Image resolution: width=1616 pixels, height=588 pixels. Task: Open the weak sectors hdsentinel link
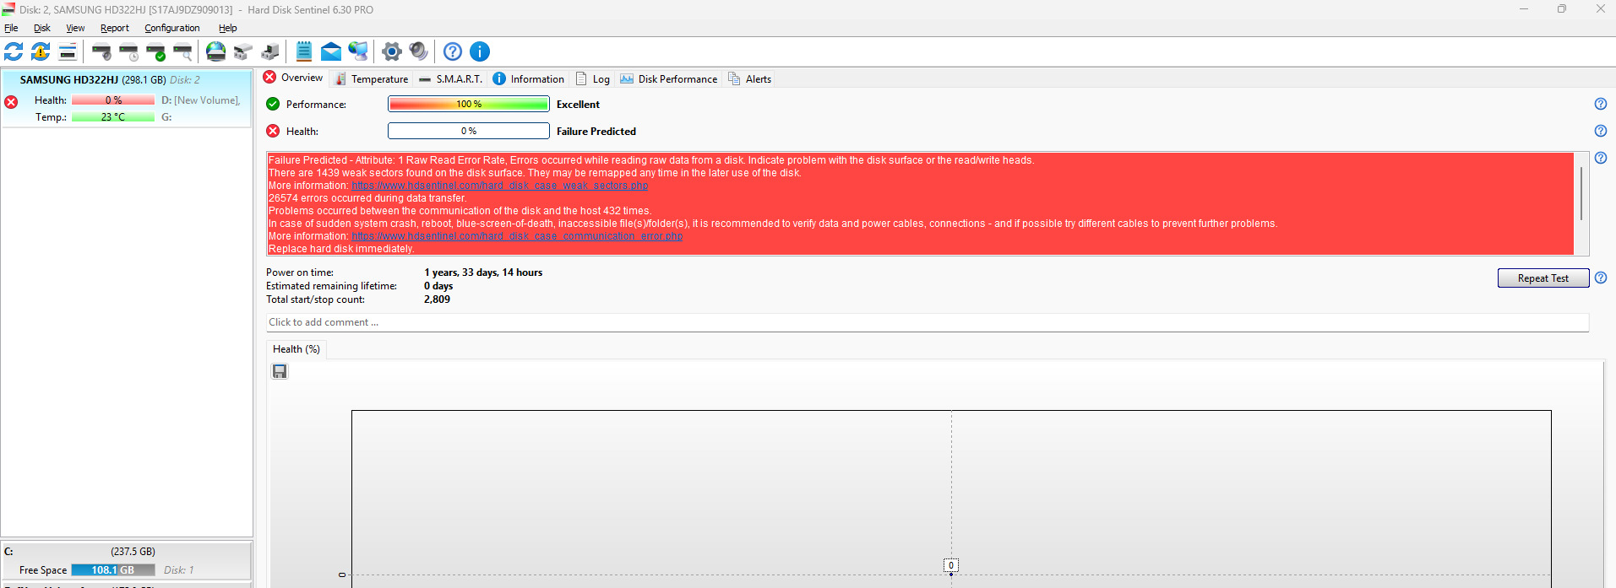click(500, 186)
